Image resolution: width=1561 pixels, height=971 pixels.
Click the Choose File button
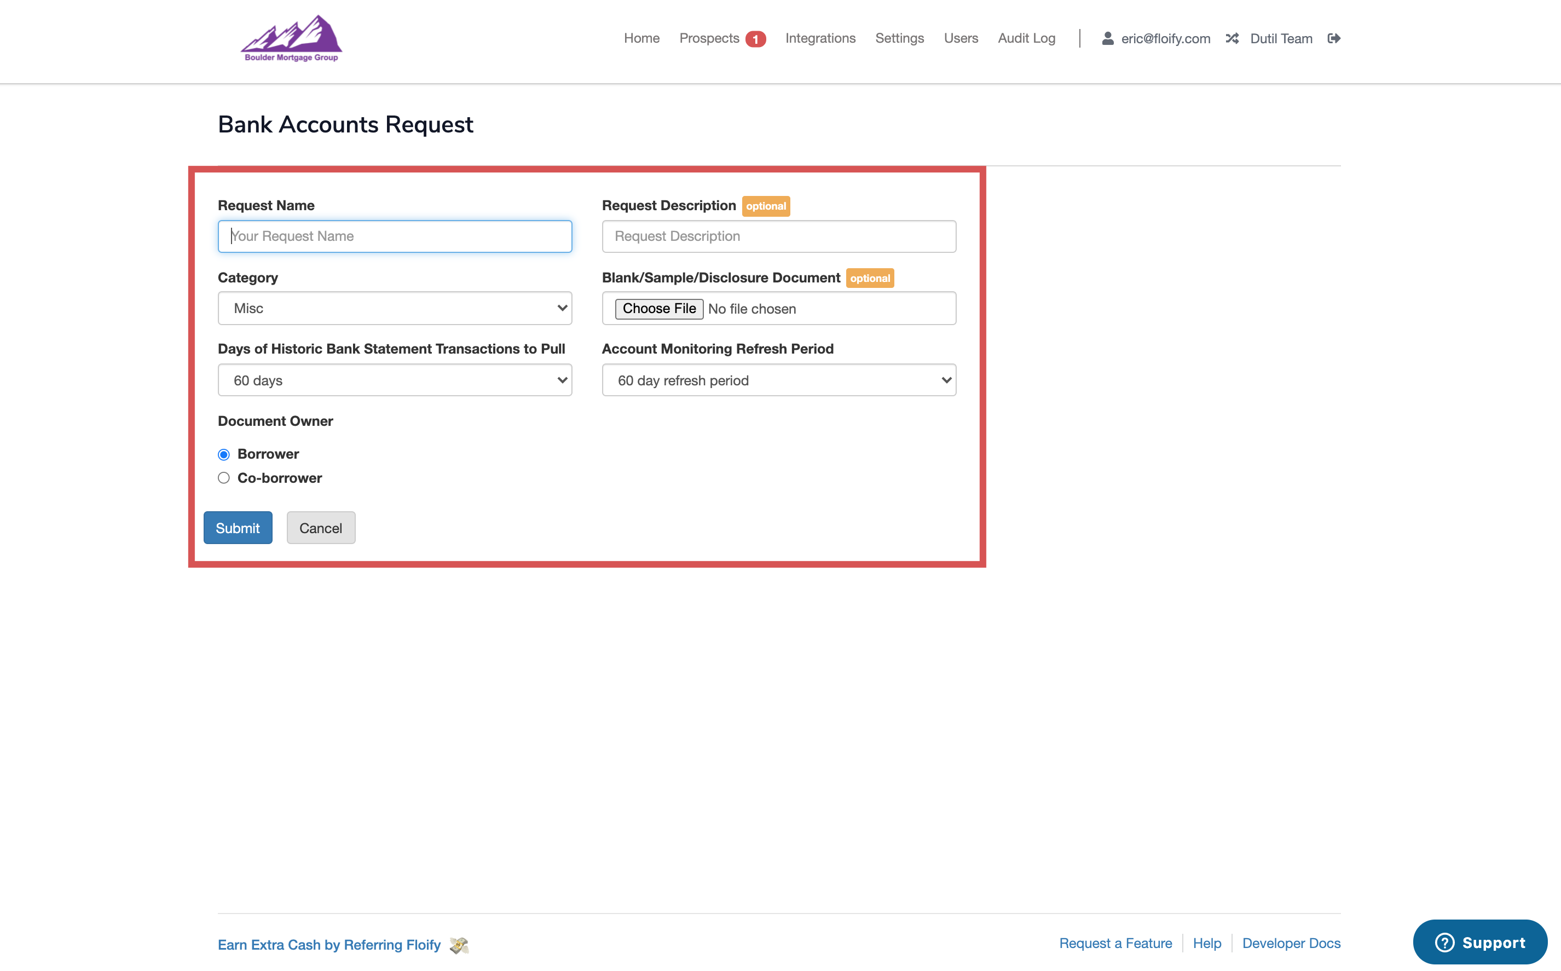[x=659, y=309]
